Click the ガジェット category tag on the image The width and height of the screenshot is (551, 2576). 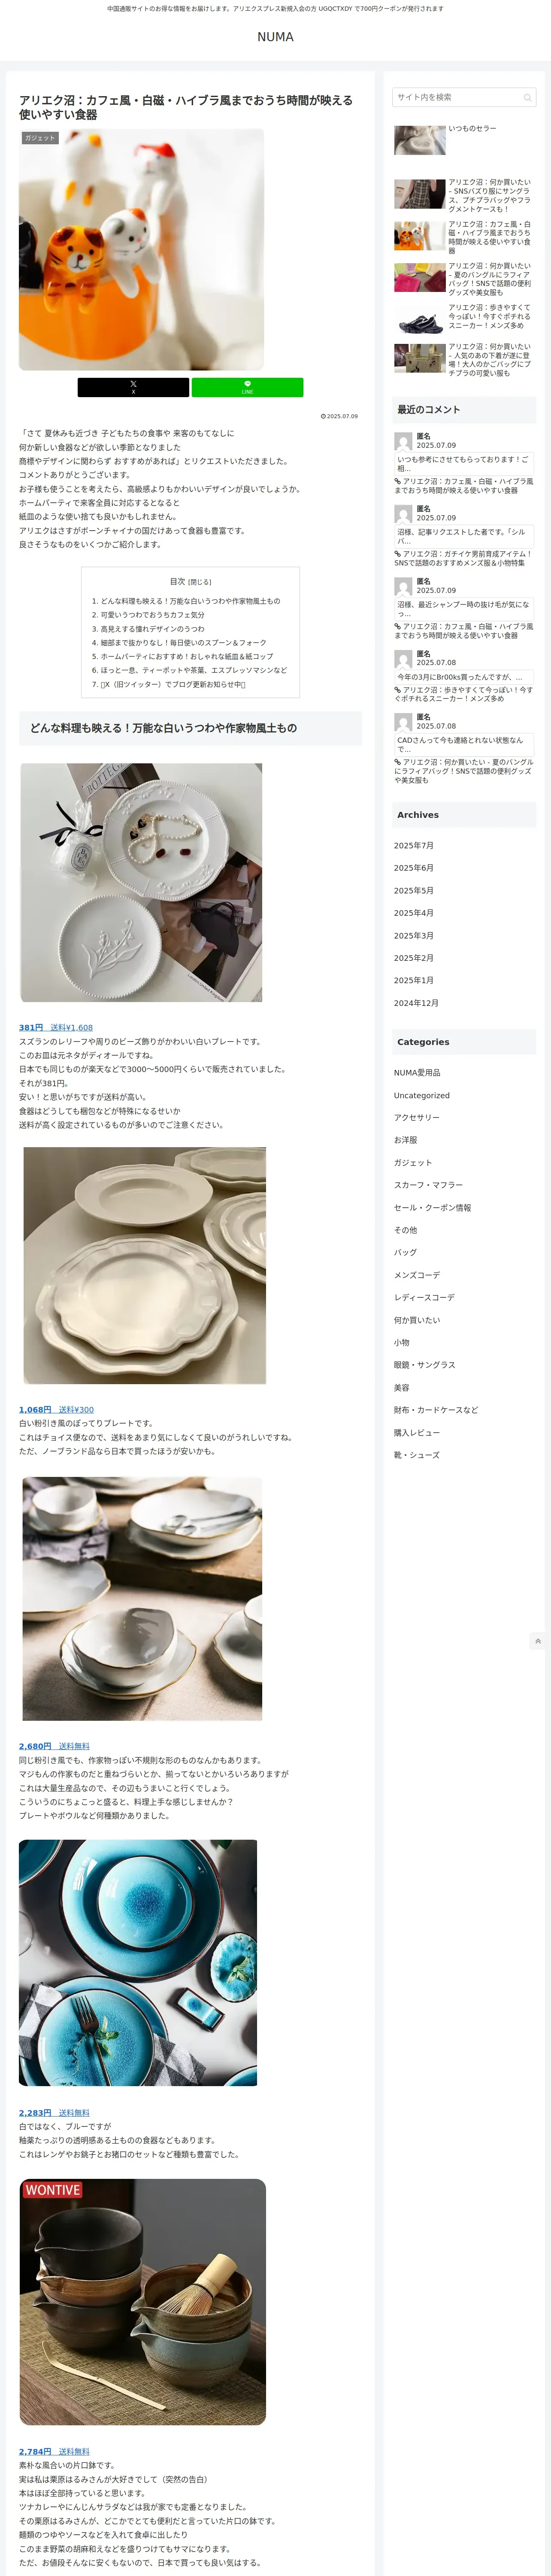click(x=40, y=138)
